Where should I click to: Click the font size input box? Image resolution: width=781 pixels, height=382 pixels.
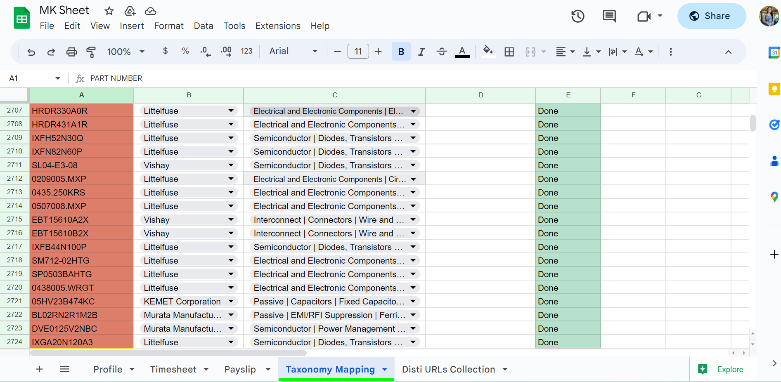358,52
